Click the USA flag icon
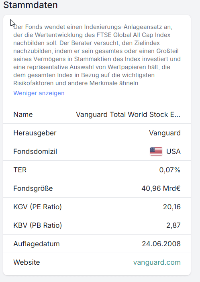The image size is (200, 282). [x=156, y=151]
